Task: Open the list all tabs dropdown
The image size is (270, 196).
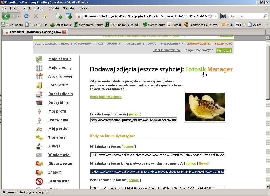Action: point(268,32)
